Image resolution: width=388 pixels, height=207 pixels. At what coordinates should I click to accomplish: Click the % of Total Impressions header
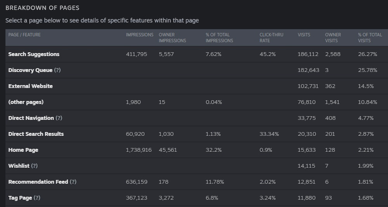point(219,38)
